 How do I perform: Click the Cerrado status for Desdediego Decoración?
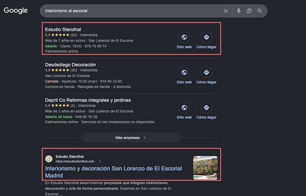point(52,81)
